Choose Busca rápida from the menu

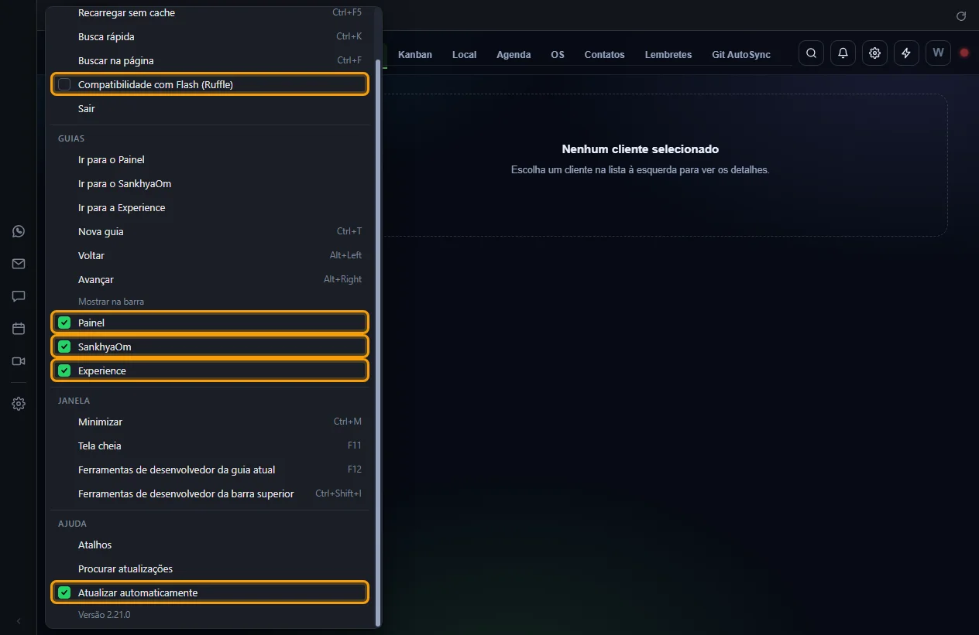click(x=210, y=36)
